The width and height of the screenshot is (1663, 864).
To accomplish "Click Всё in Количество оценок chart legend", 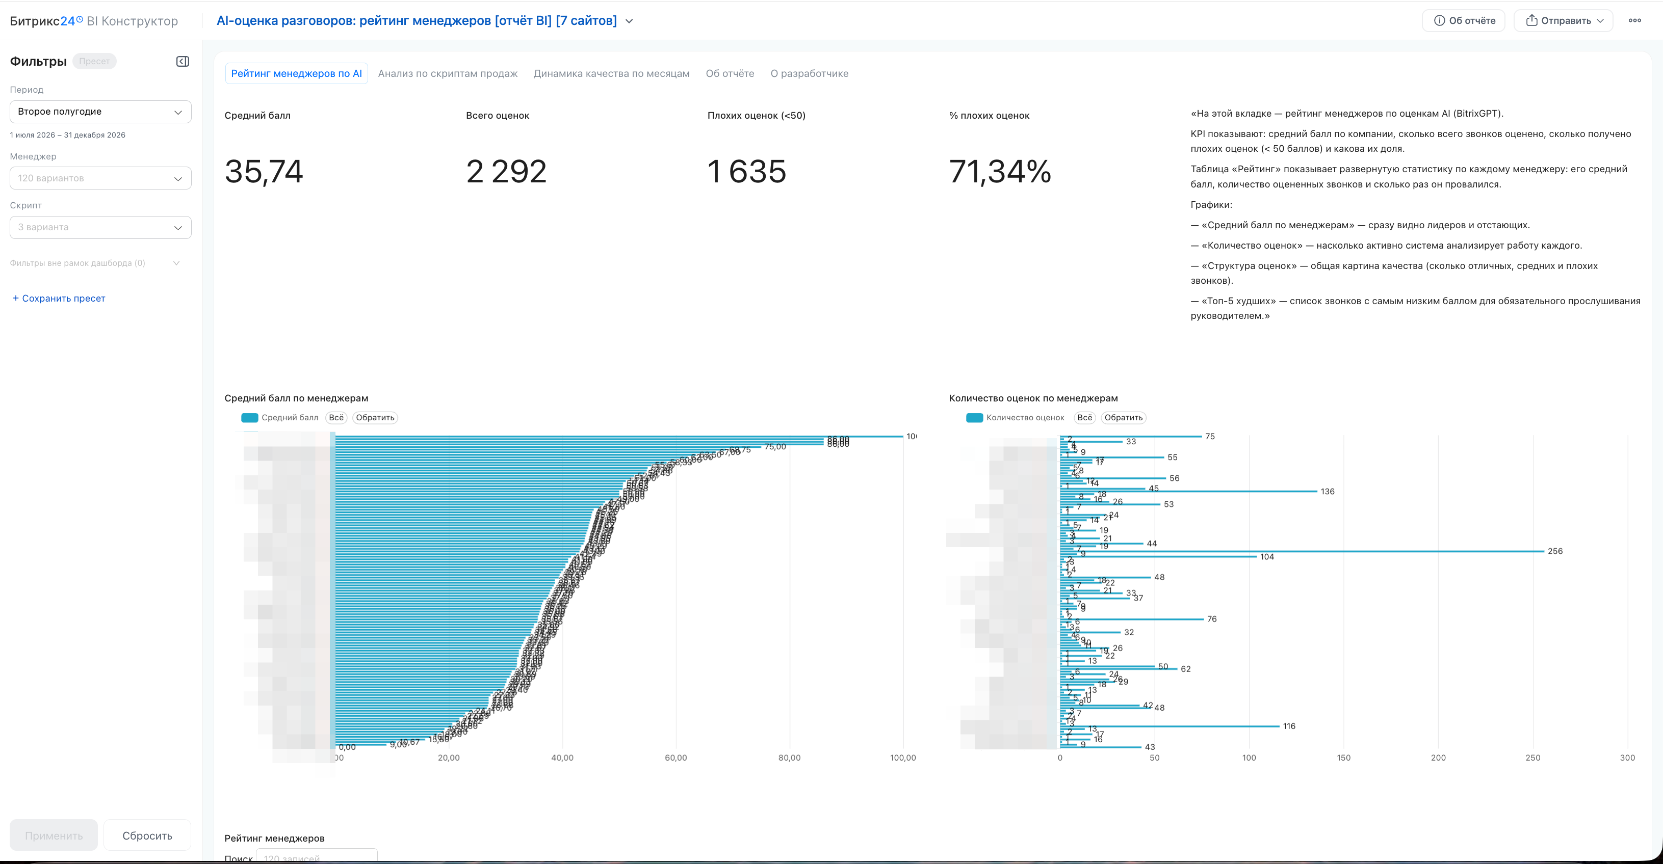I will [x=1084, y=418].
